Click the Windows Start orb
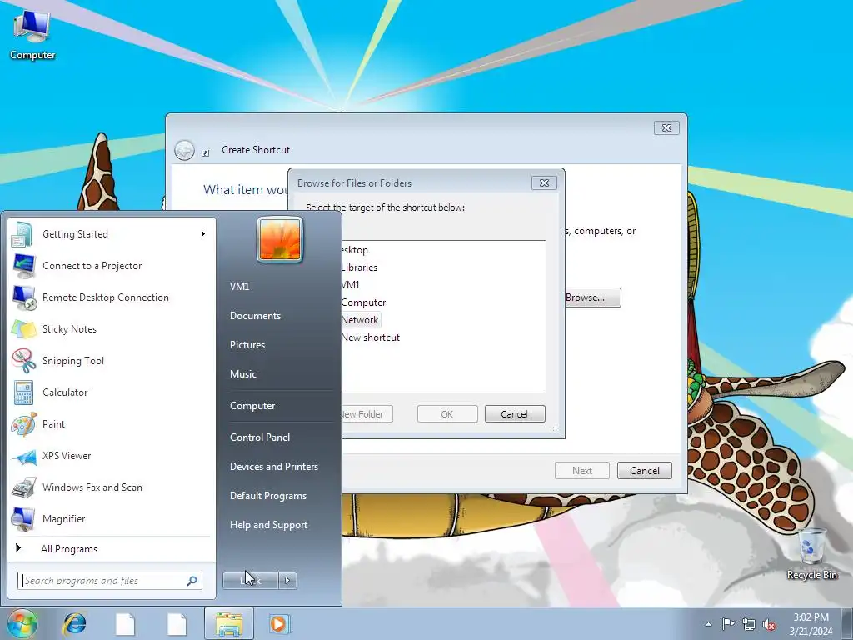Viewport: 853px width, 640px height. (x=22, y=623)
